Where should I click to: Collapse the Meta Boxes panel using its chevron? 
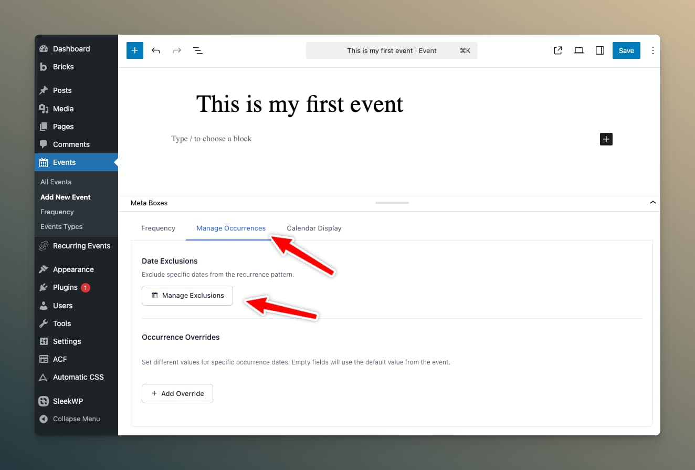coord(652,202)
